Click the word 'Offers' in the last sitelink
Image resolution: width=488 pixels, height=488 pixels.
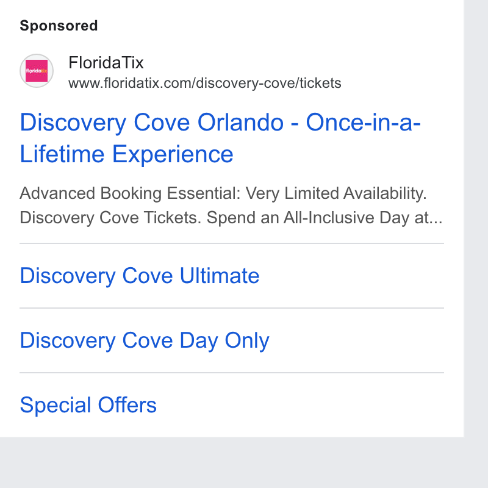coord(127,405)
